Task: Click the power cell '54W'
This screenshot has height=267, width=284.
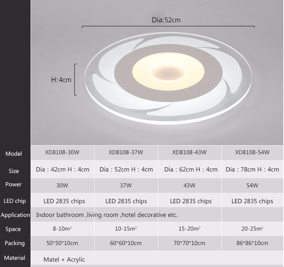Action: click(252, 185)
